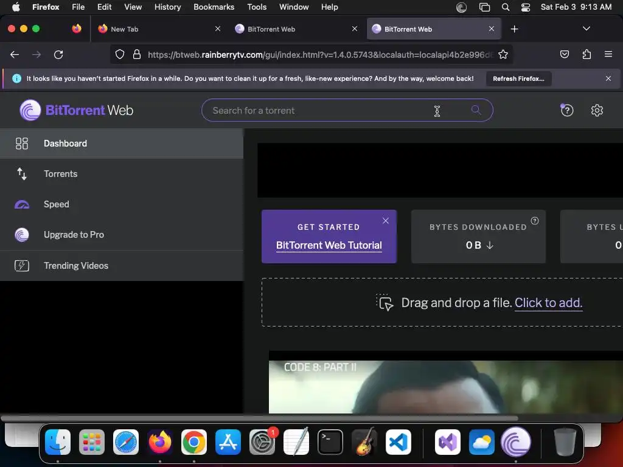Open Spotlight search in the menu bar
Image resolution: width=623 pixels, height=467 pixels.
[x=506, y=7]
